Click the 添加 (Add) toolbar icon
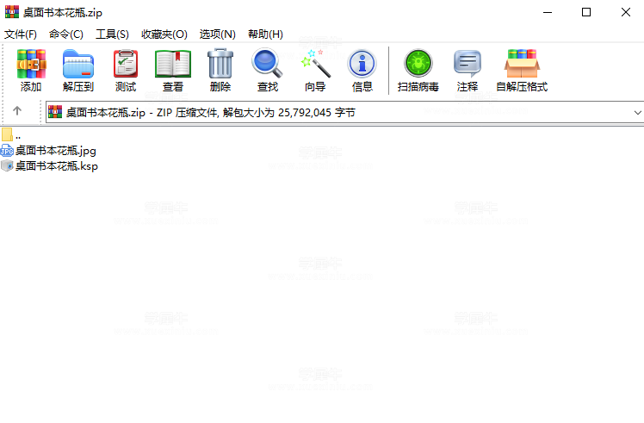 [x=31, y=64]
